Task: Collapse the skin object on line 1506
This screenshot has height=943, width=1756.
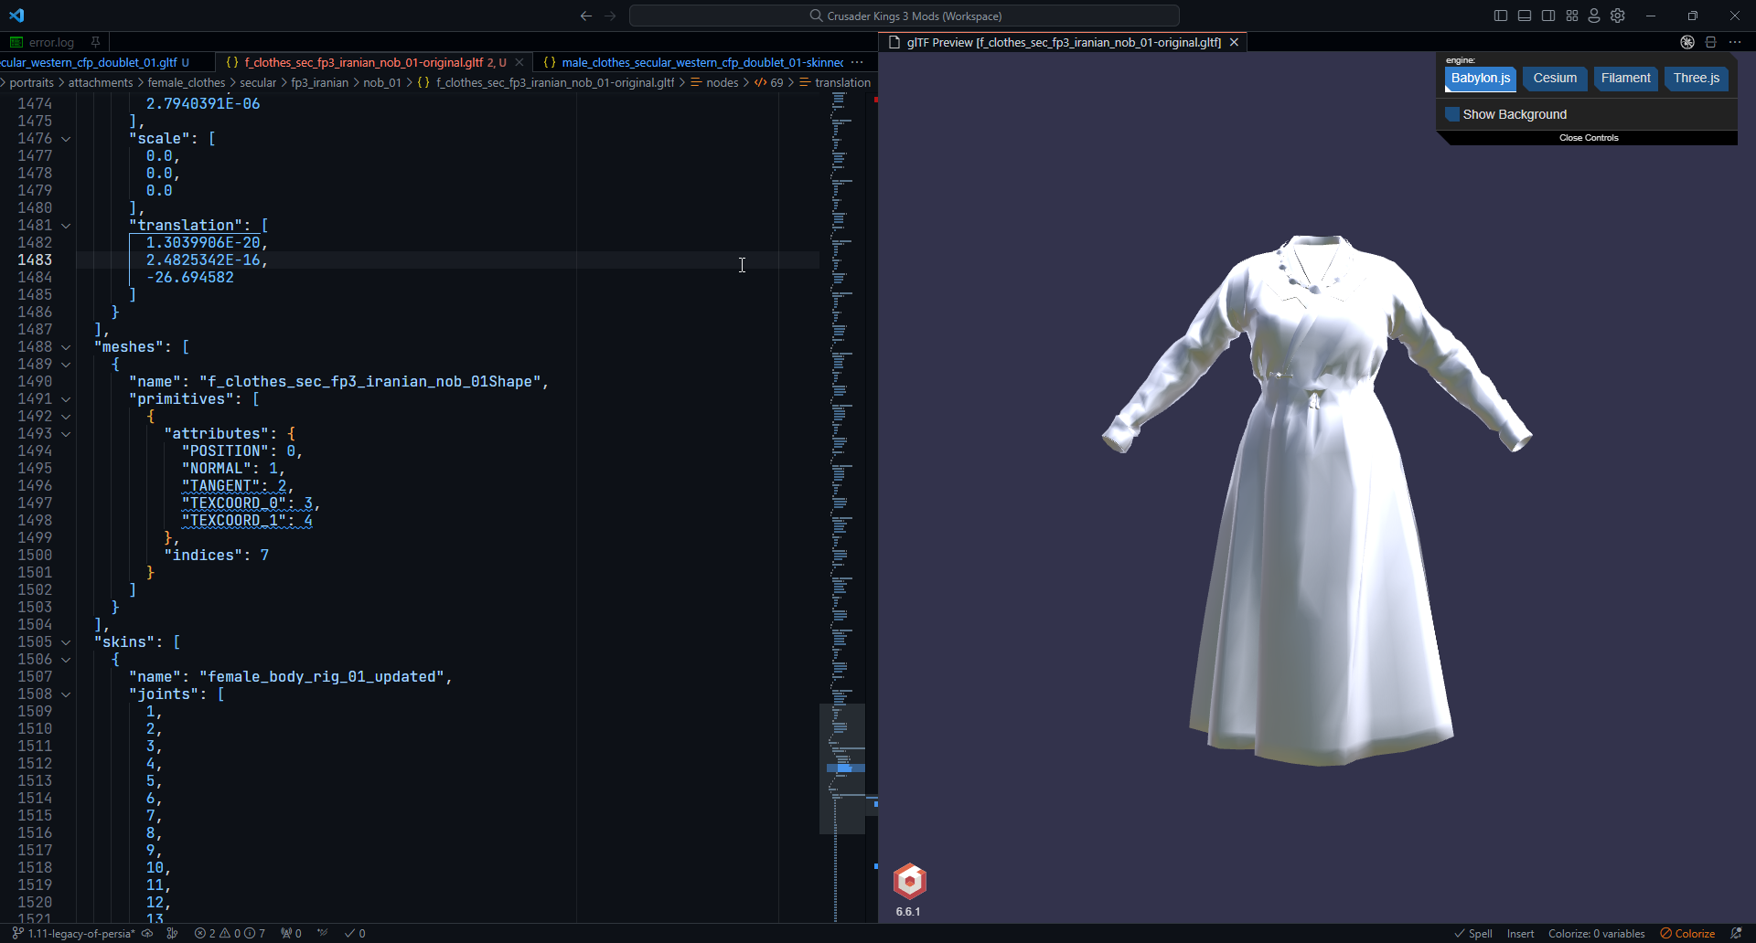Action: click(x=66, y=660)
